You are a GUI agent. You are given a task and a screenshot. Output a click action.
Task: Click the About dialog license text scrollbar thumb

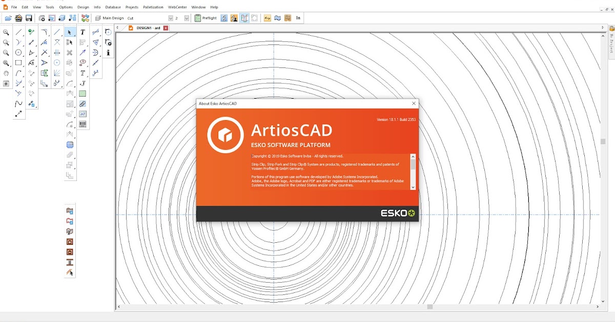pyautogui.click(x=413, y=165)
